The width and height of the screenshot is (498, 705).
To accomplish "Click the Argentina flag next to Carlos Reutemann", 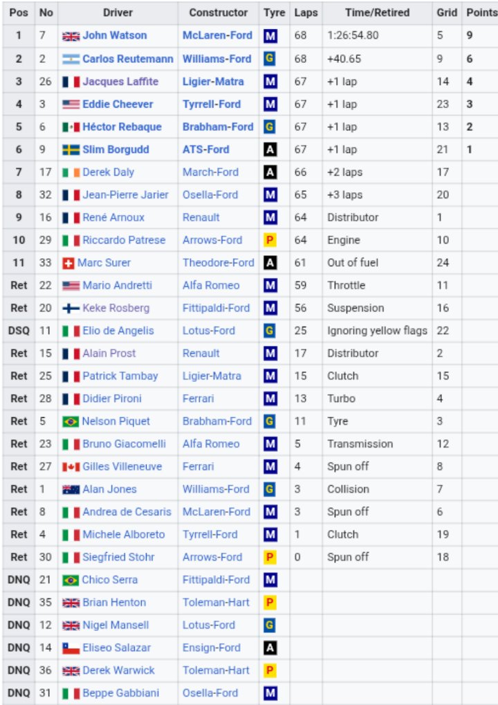I will [71, 59].
